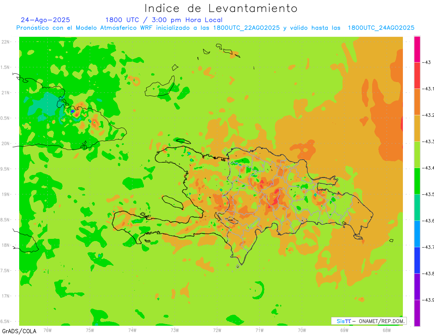Click the '76W' longitude label
This screenshot has height=335, width=434.
coord(47,330)
